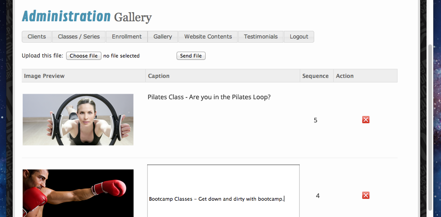Click the boxer with red gloves thumbnail

click(x=78, y=193)
